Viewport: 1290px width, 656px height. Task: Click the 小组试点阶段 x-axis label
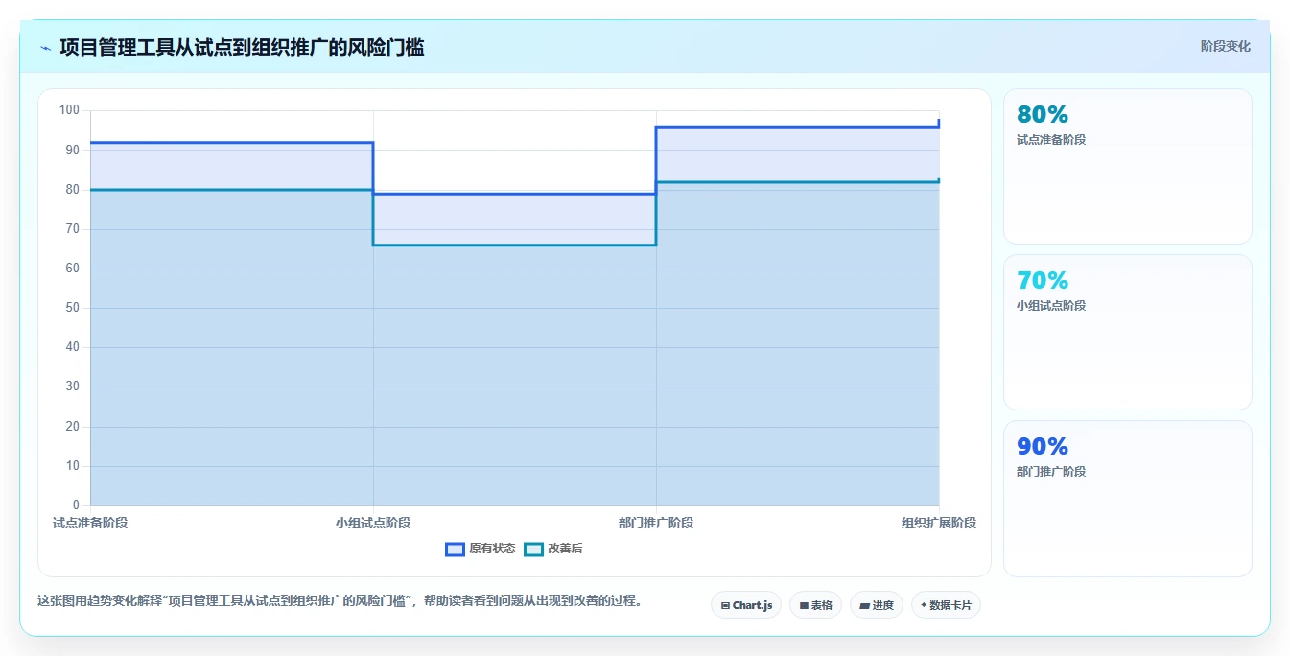coord(373,523)
